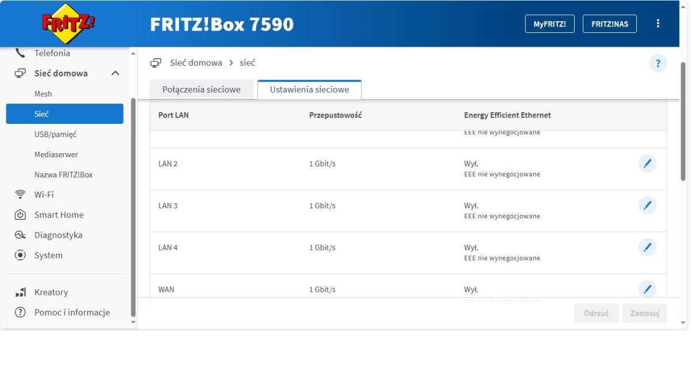Click the LAN 2 row label
The height and width of the screenshot is (368, 691).
(x=168, y=164)
